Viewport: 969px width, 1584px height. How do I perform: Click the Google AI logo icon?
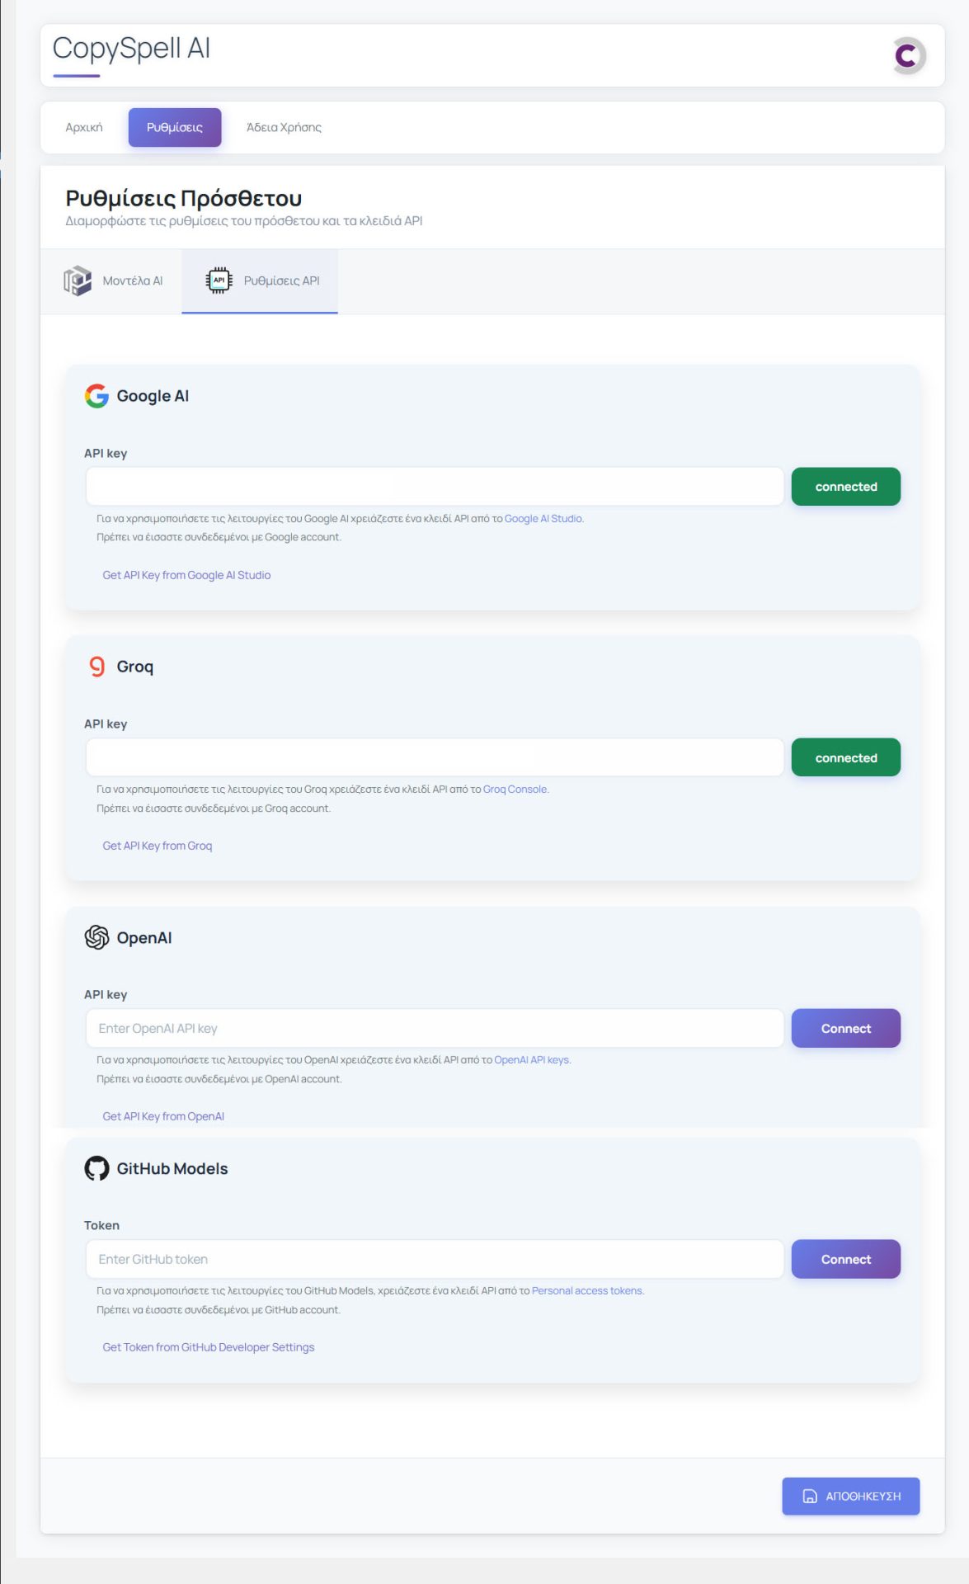tap(96, 396)
